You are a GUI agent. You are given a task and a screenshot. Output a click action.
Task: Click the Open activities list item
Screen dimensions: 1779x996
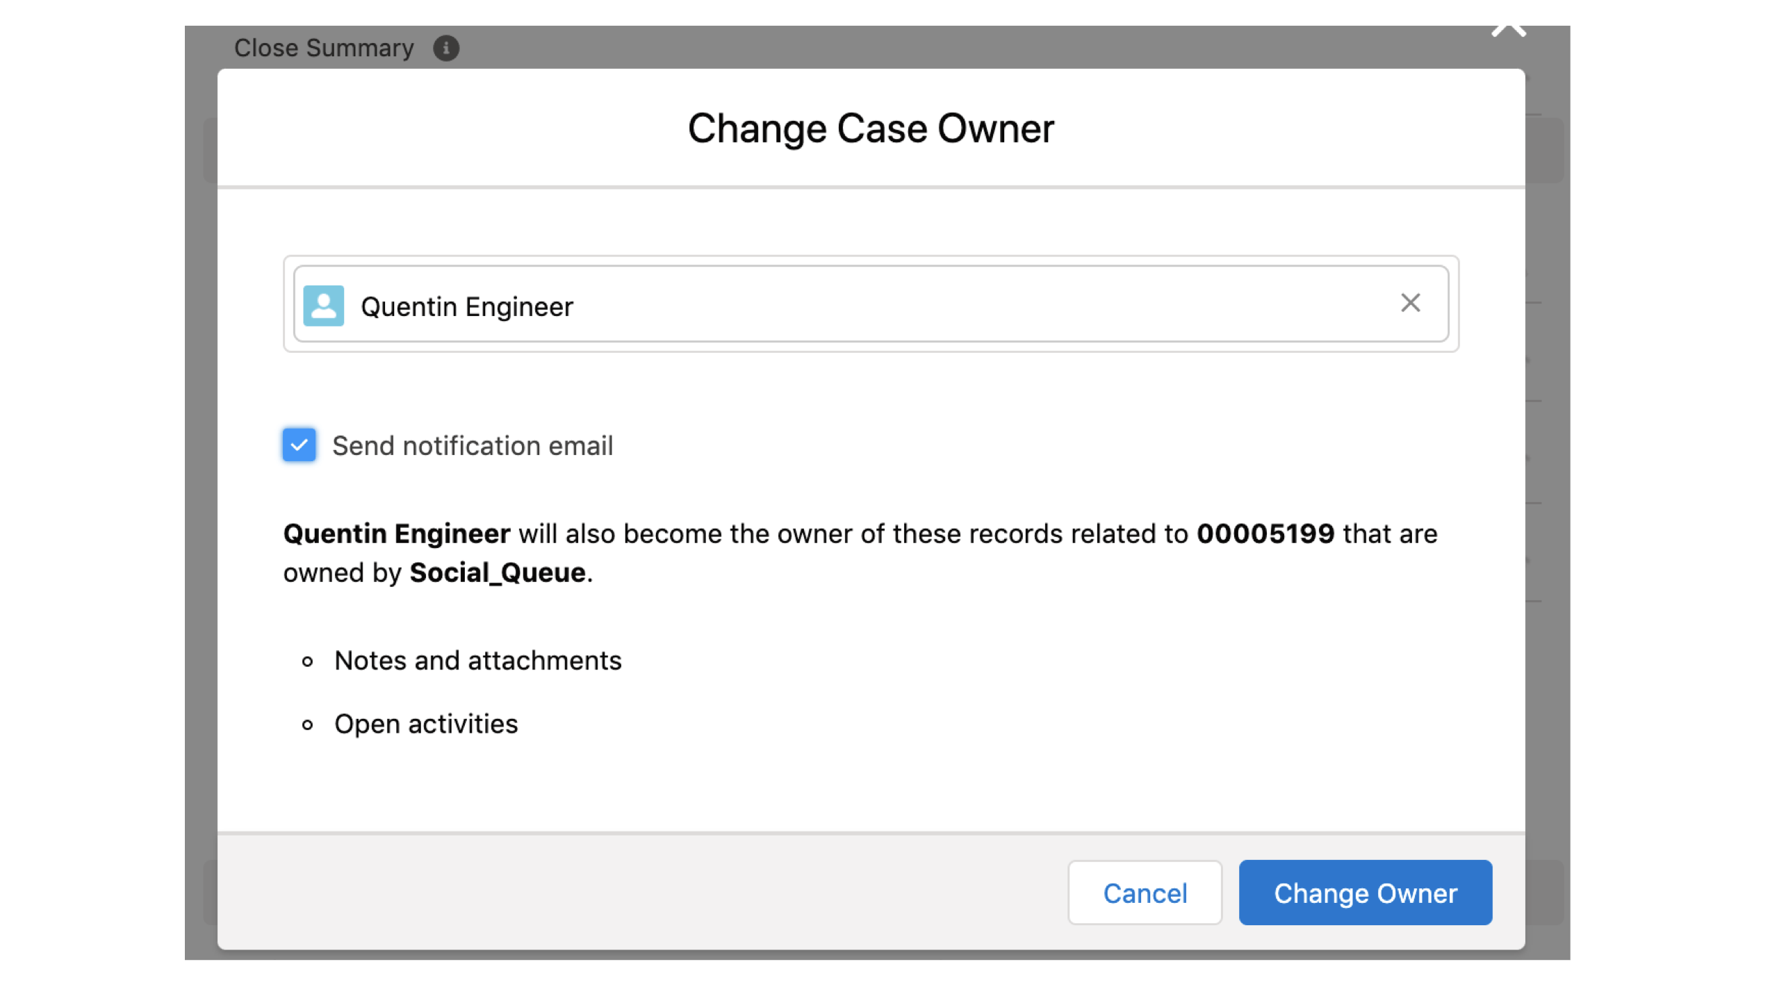point(426,724)
